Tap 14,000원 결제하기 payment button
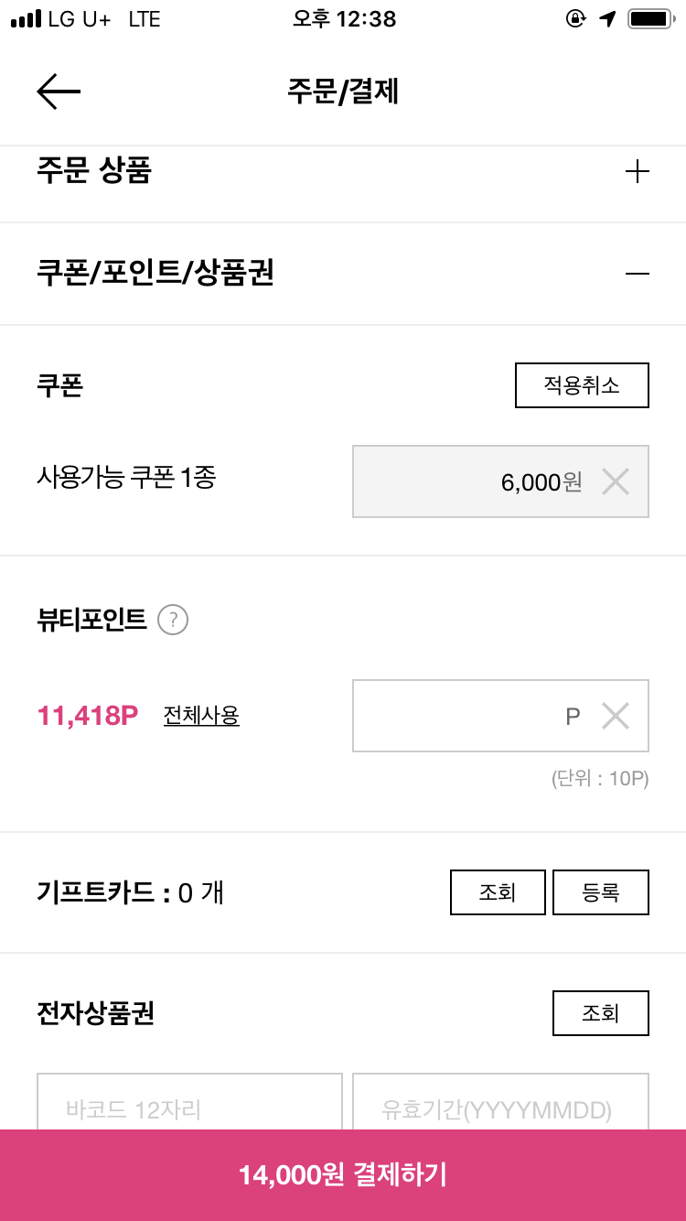The width and height of the screenshot is (686, 1221). (343, 1175)
